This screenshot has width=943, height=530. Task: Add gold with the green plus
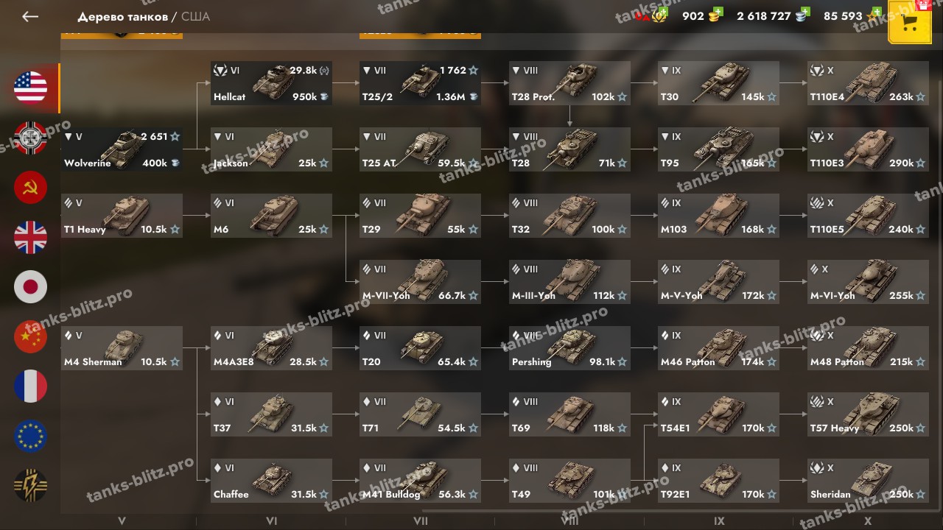(x=718, y=13)
